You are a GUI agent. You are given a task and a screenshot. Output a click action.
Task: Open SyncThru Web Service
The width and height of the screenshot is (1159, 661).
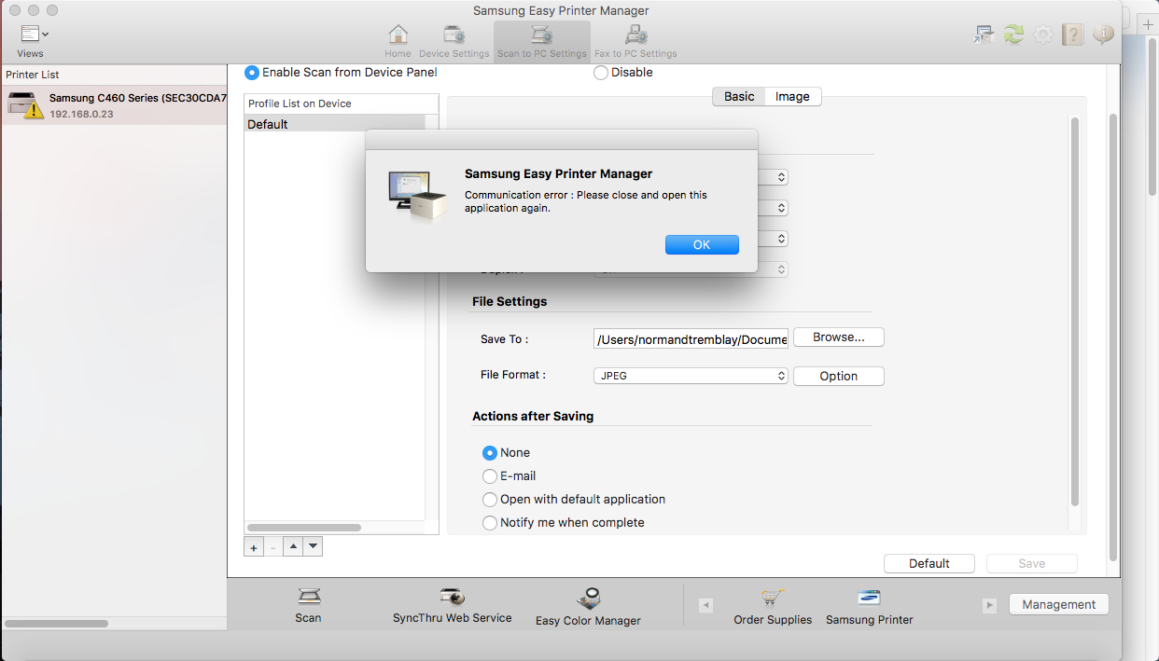[x=453, y=597]
